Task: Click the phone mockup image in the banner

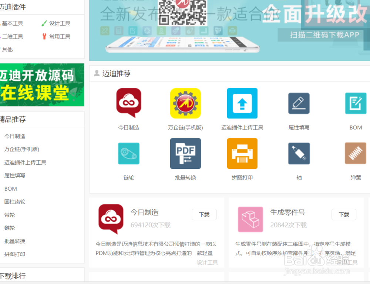Action: (x=182, y=45)
